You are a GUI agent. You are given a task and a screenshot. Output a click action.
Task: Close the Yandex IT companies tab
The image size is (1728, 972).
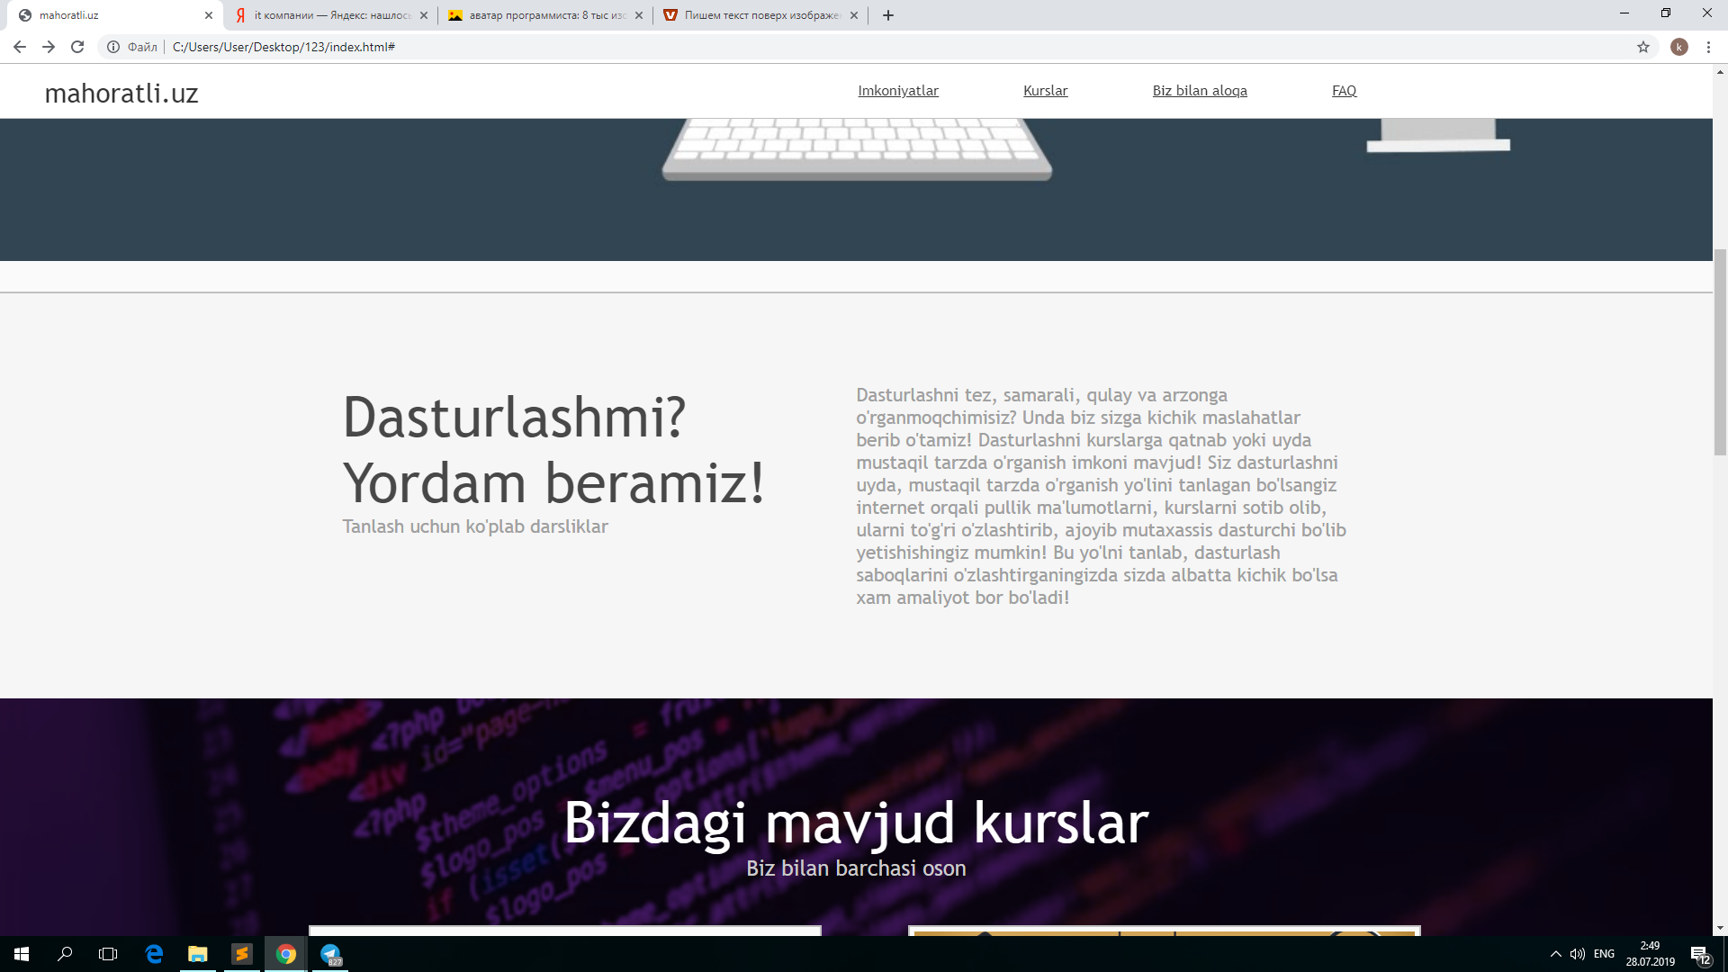point(424,15)
